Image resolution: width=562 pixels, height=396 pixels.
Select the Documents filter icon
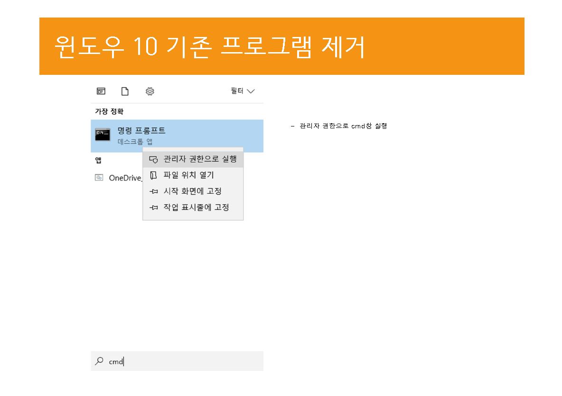click(x=125, y=91)
